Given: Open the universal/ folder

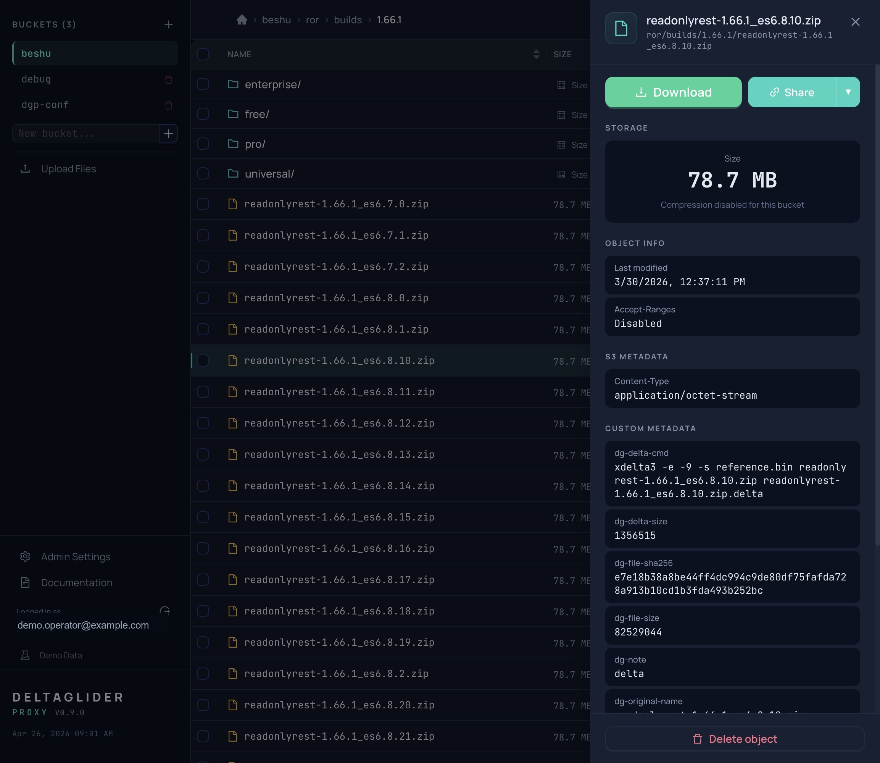Looking at the screenshot, I should pyautogui.click(x=269, y=174).
